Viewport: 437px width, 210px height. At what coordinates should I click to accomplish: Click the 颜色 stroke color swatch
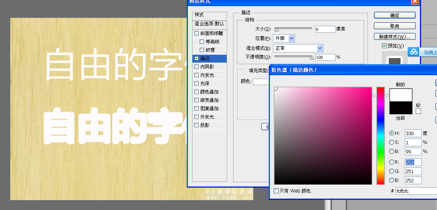click(261, 82)
